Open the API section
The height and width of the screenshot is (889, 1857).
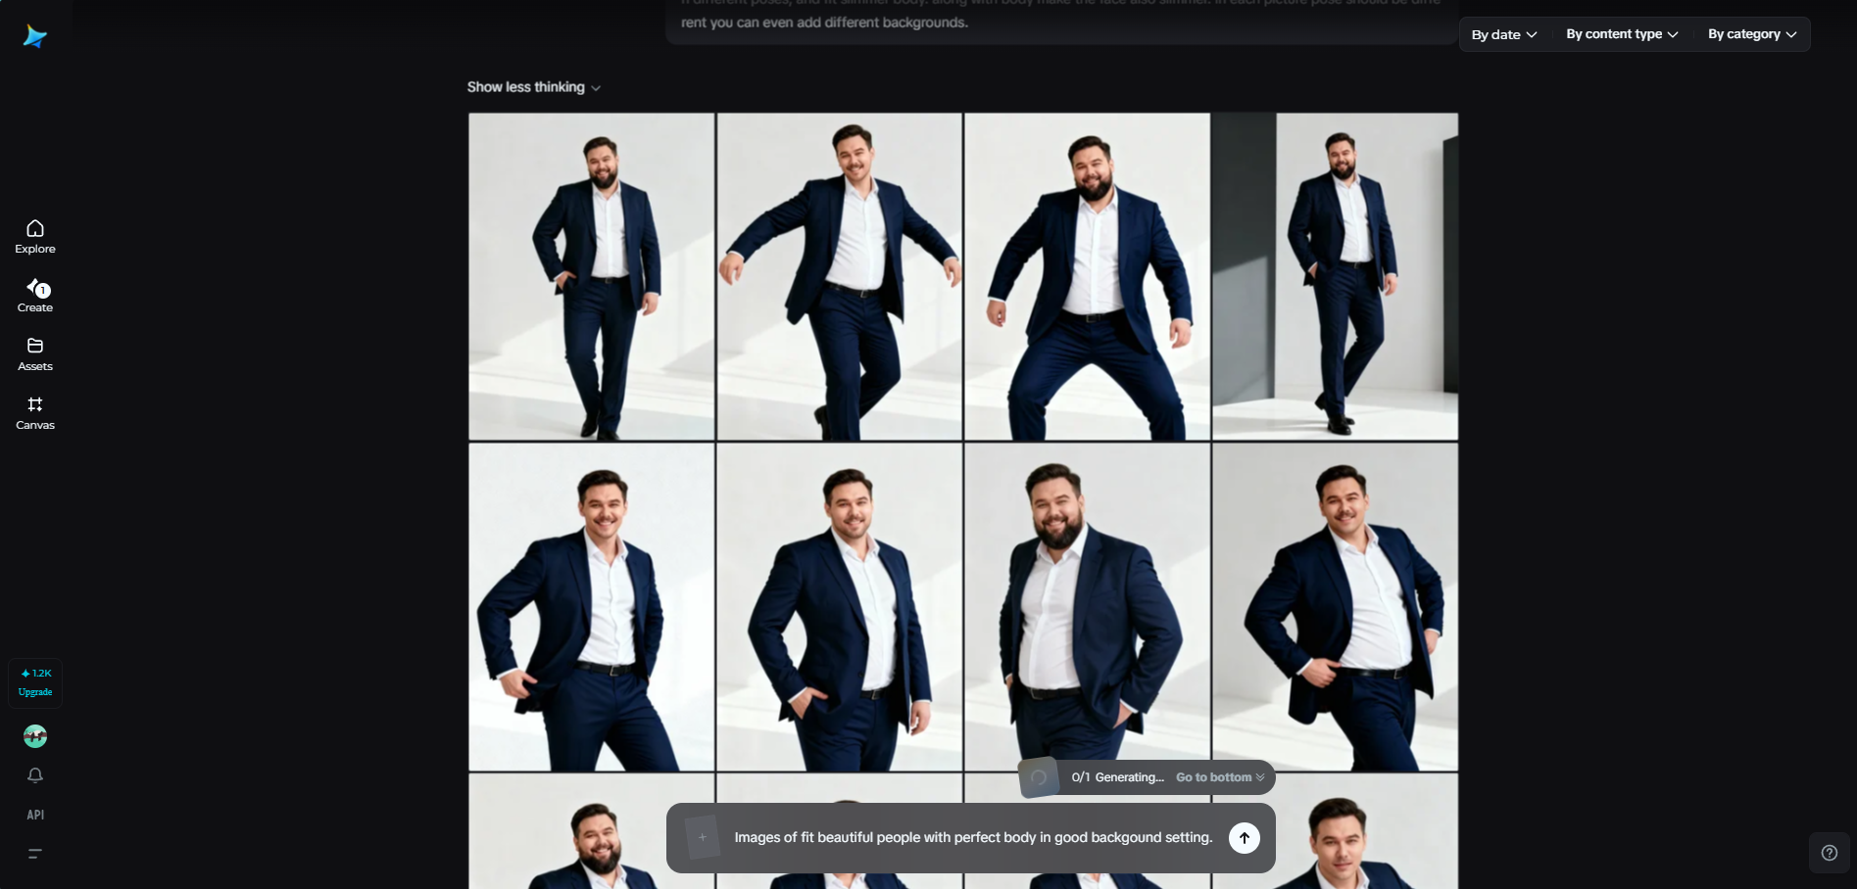click(x=34, y=814)
